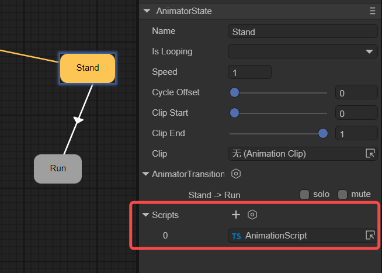382x273 pixels.
Task: Select the Stand state node
Action: tap(88, 68)
